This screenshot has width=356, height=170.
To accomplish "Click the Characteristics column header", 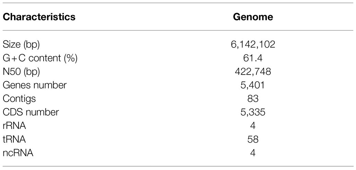I will [39, 17].
